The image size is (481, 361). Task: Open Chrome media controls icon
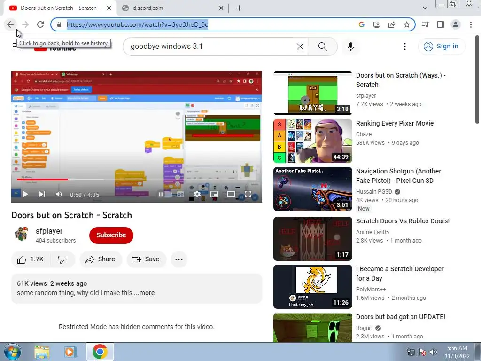point(426,24)
